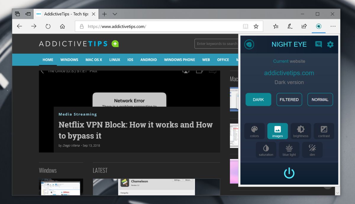The width and height of the screenshot is (355, 204).
Task: Open the OFFICE nav section
Action: coord(223,60)
